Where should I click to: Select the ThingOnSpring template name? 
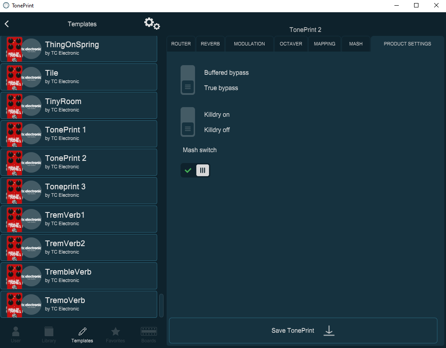coord(72,45)
